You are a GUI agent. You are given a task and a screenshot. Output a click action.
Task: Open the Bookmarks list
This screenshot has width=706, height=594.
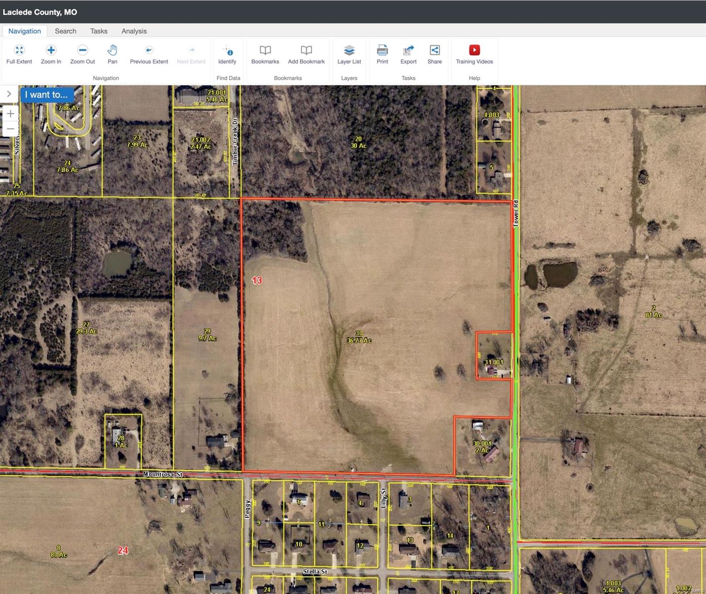pyautogui.click(x=265, y=50)
